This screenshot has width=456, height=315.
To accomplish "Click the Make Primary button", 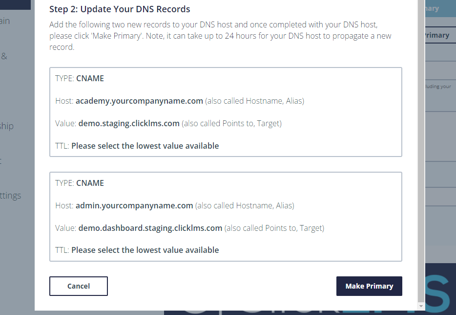I will [369, 286].
